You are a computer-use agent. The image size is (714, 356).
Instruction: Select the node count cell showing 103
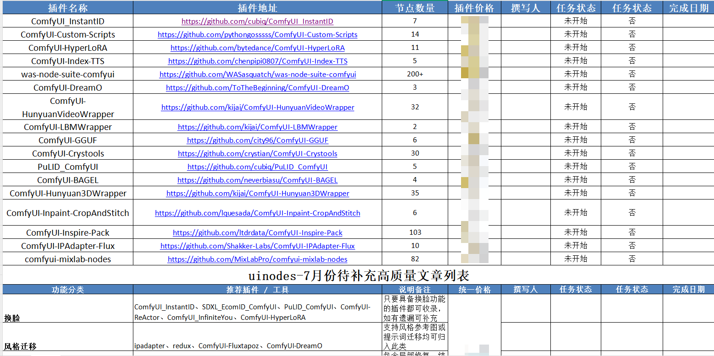pyautogui.click(x=415, y=232)
